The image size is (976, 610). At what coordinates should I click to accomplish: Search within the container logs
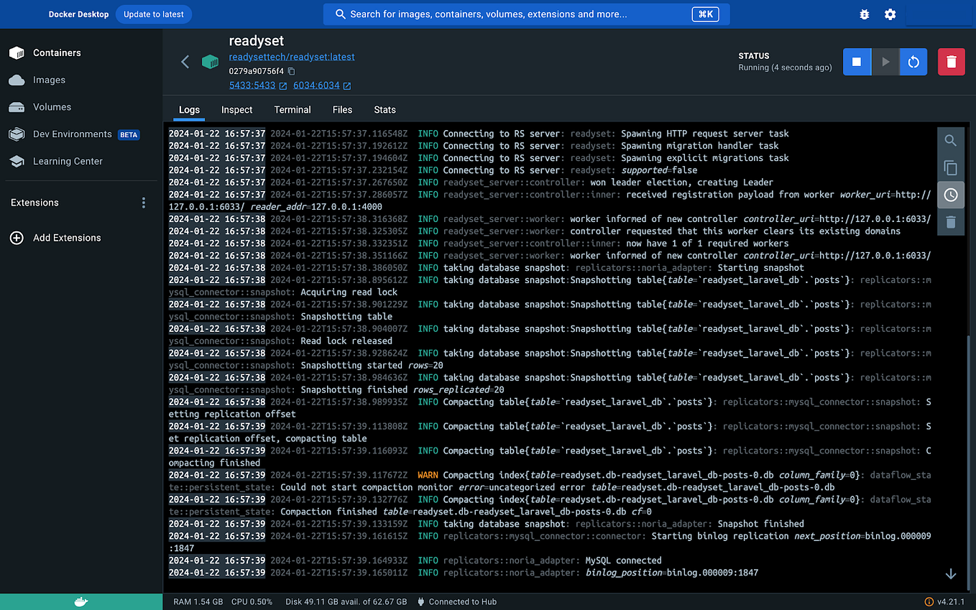pos(950,141)
